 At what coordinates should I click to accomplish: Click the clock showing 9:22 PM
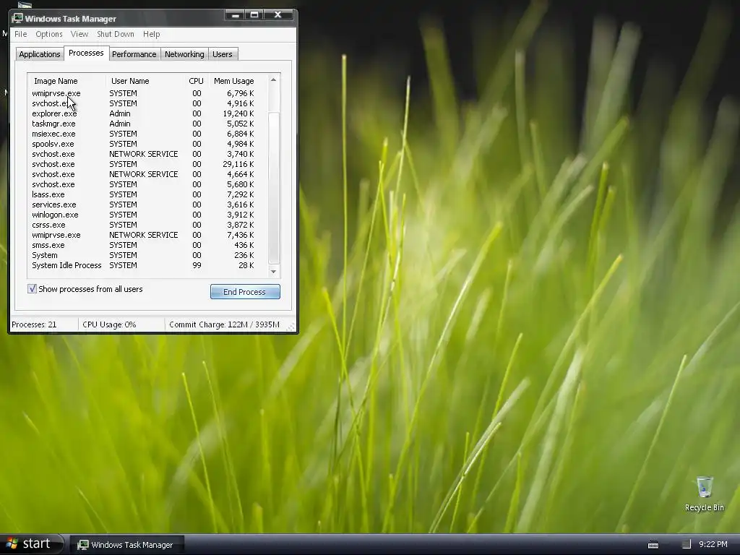tap(713, 544)
